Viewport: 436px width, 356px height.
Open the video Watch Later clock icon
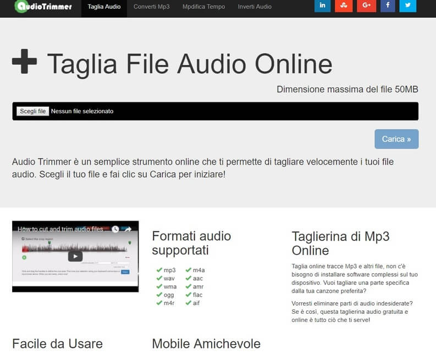click(x=115, y=229)
